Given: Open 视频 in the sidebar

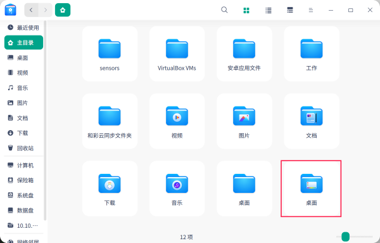Looking at the screenshot, I should coord(23,72).
